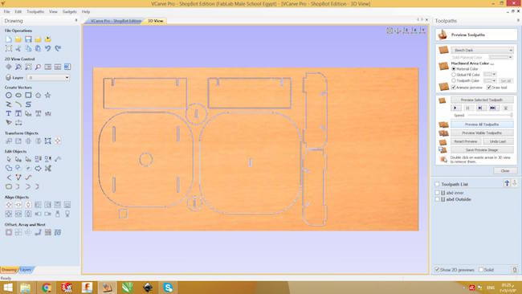This screenshot has height=294, width=522.
Task: Click Preview All Toolpaths button
Action: (x=482, y=125)
